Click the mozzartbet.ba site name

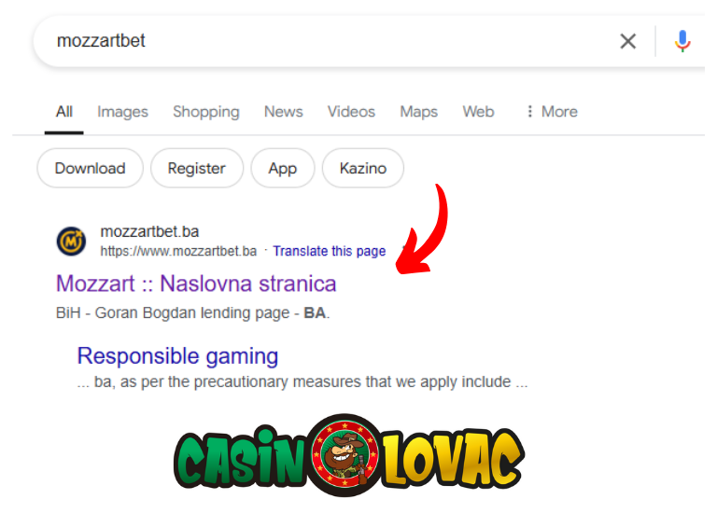149,231
